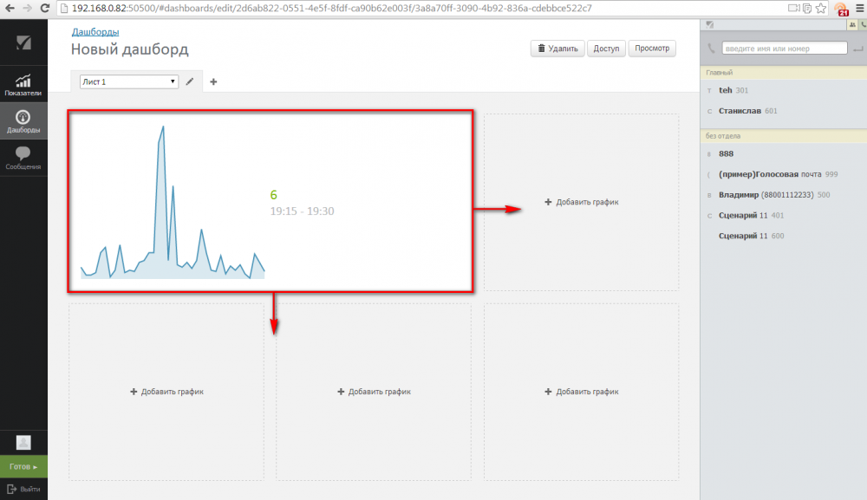Select the existing line chart widget
This screenshot has width=867, height=500.
(271, 201)
